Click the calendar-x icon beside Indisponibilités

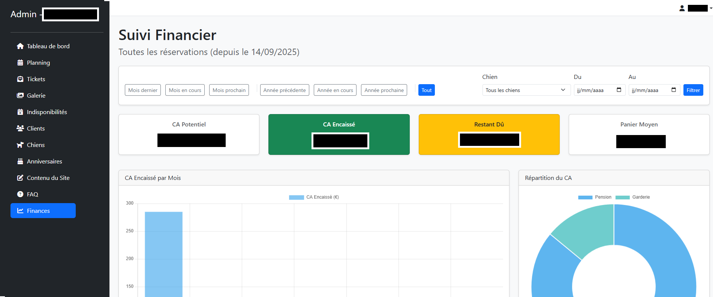coord(20,112)
